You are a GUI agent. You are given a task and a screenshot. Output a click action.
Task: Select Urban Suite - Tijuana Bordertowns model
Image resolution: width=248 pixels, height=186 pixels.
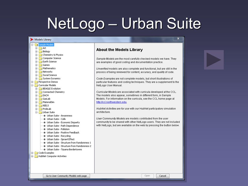(x=64, y=150)
